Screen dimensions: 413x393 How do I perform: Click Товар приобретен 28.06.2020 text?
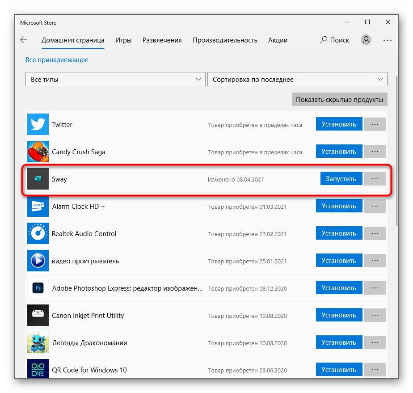(248, 370)
